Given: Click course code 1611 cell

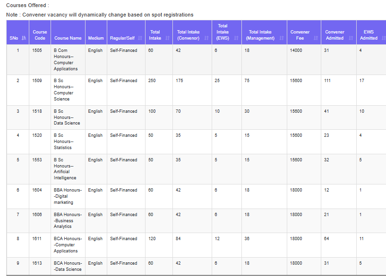Looking at the screenshot, I should point(40,245).
